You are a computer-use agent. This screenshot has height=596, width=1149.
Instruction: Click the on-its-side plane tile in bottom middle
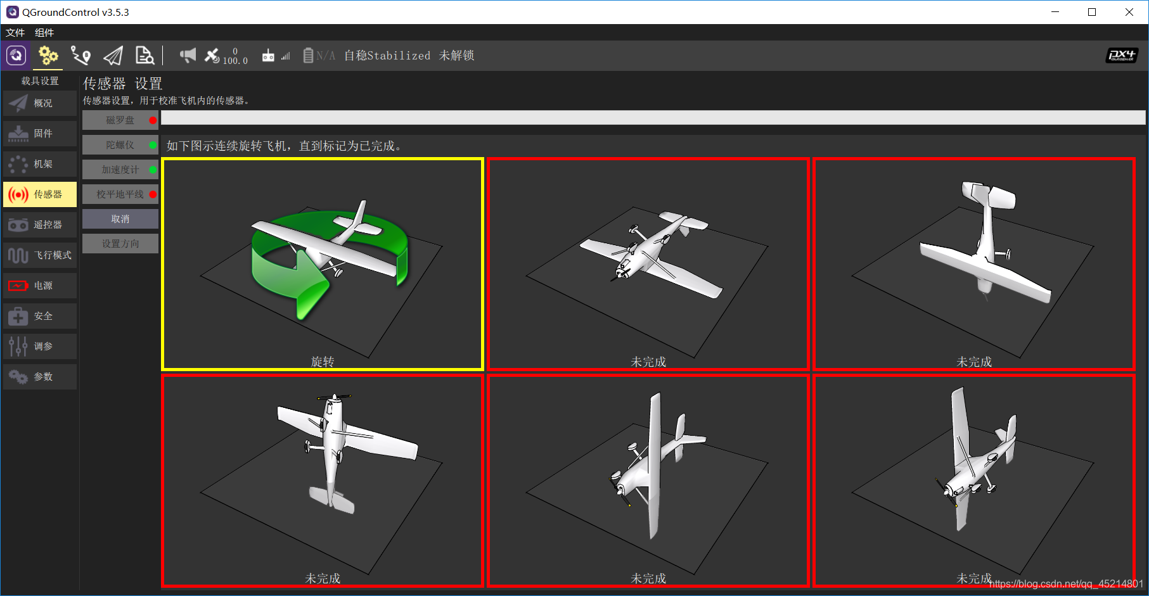coord(648,481)
